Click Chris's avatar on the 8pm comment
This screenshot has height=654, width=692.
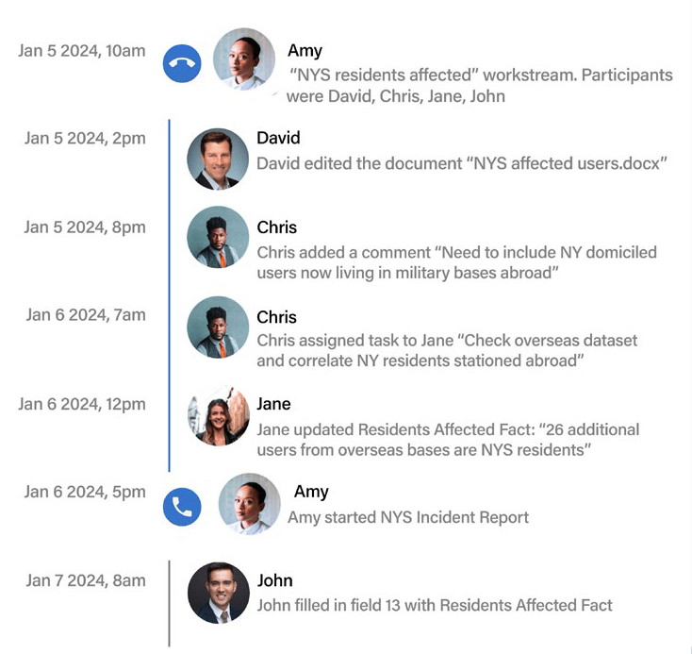point(218,237)
